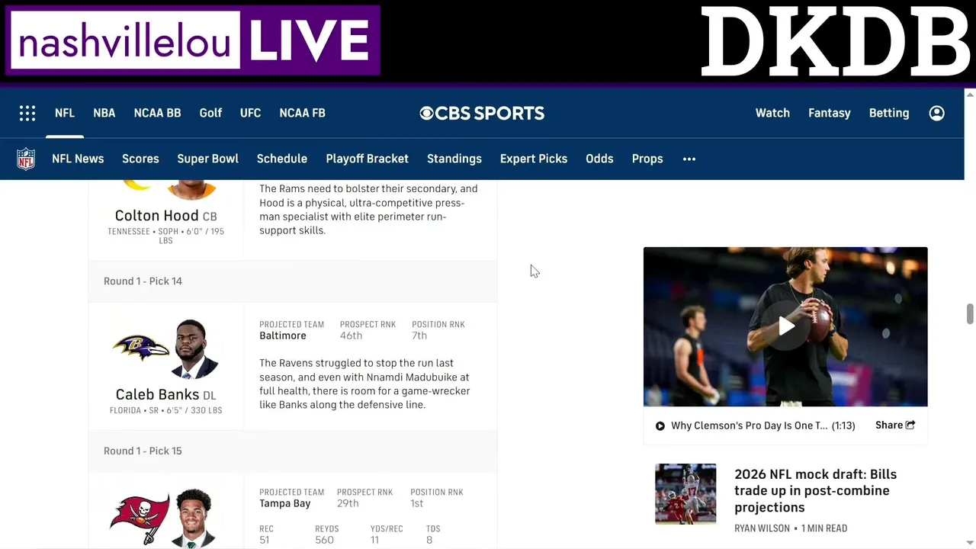Click the CBS Sports logo
Screen dimensions: 976x549
coord(482,113)
